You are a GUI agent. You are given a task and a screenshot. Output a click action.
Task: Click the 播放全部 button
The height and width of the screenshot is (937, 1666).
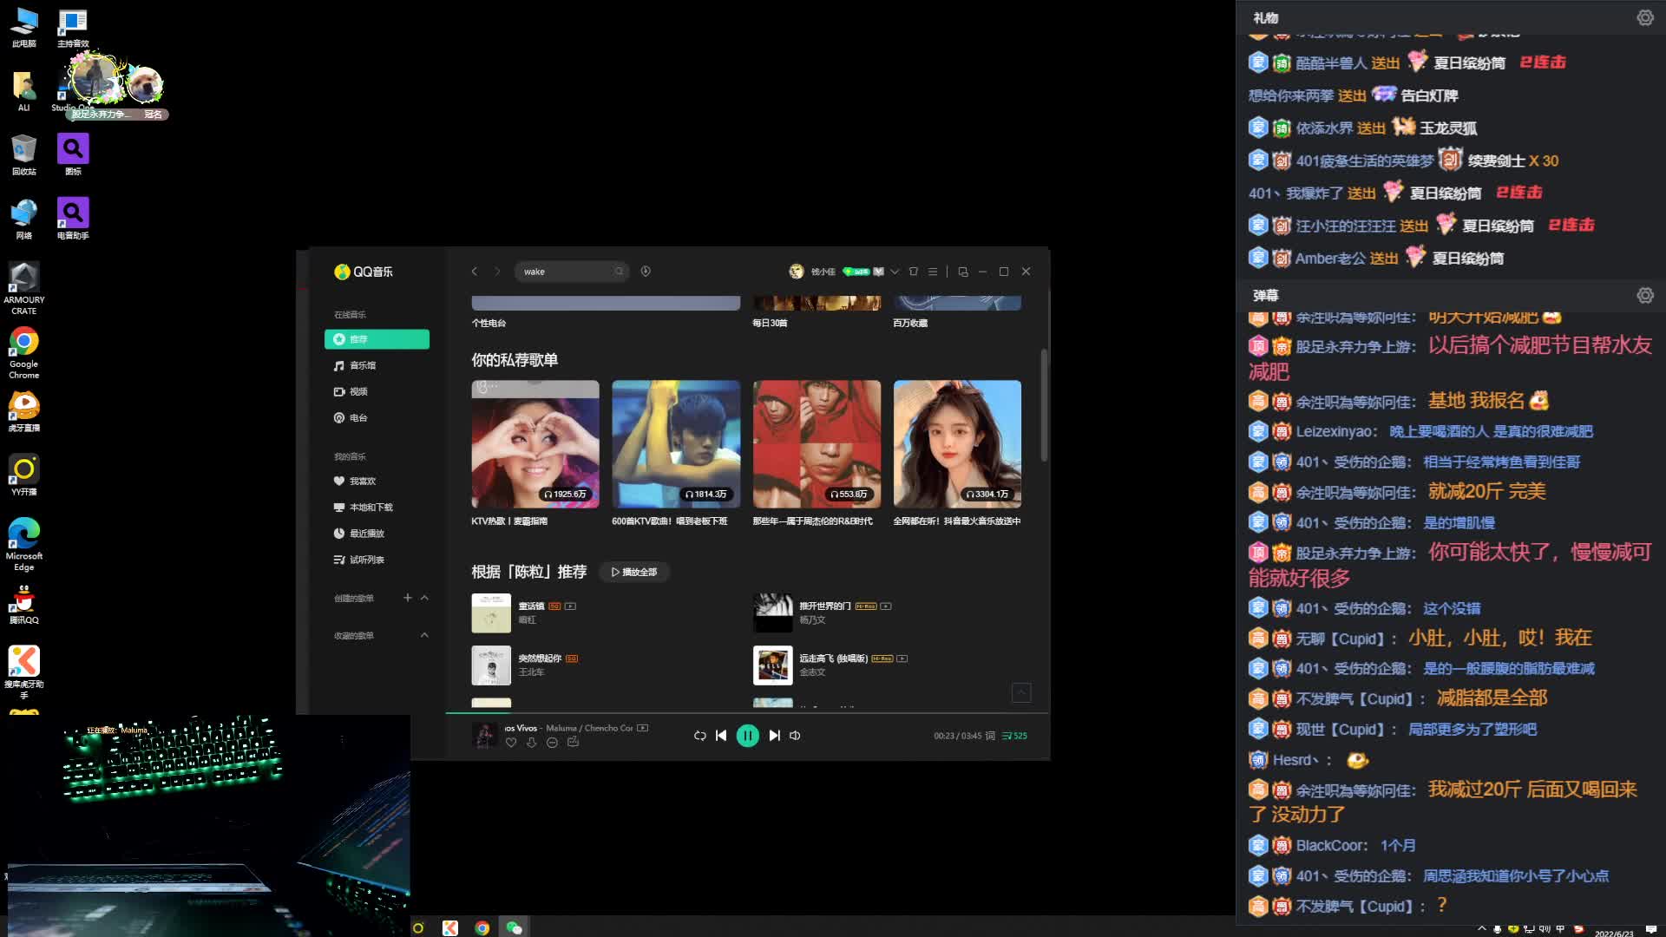point(634,572)
